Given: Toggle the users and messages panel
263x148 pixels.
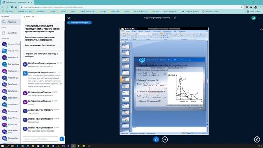Looking at the screenshot, I should coord(69,18).
